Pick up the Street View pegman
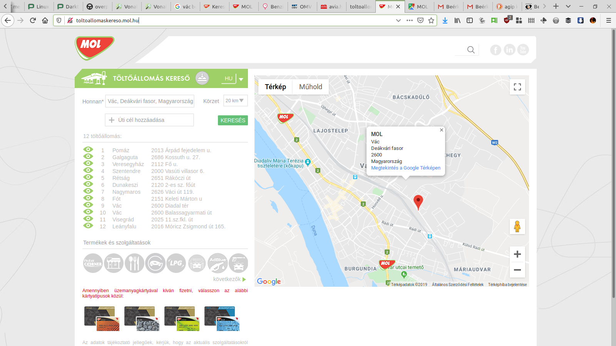 coord(517,226)
